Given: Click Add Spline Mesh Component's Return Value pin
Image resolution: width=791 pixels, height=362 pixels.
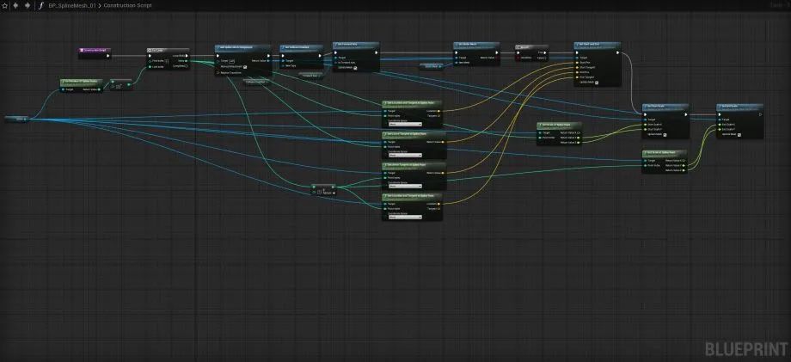Looking at the screenshot, I should pyautogui.click(x=268, y=61).
